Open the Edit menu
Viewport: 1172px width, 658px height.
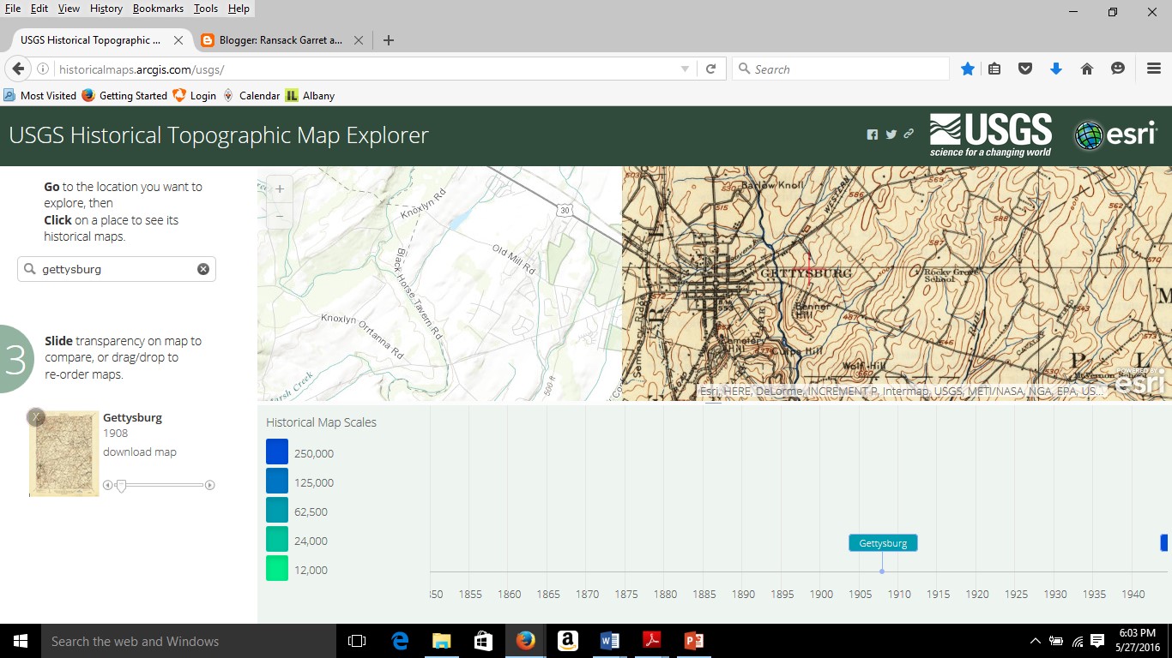coord(39,9)
